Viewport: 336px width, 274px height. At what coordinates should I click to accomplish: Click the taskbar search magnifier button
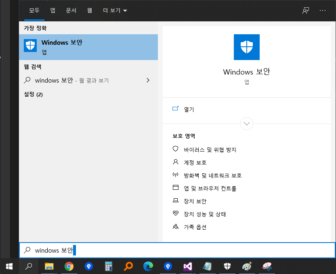29,266
